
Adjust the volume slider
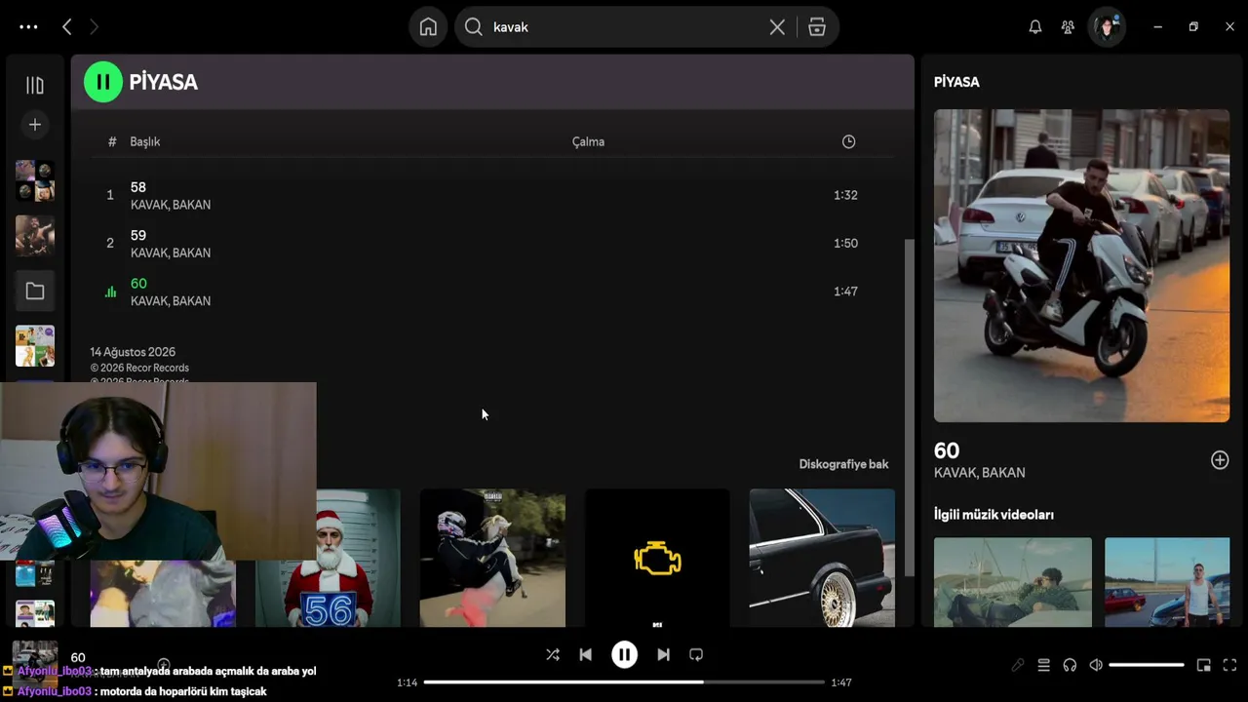point(1147,665)
